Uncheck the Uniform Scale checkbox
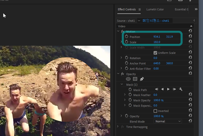This screenshot has width=203, height=136. [x=155, y=53]
